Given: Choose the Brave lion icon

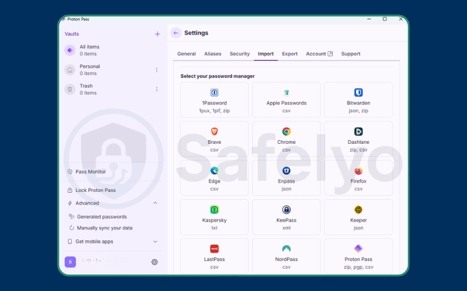Looking at the screenshot, I should 214,132.
